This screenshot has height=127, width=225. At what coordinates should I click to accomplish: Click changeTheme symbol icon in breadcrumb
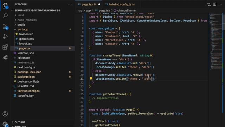[115, 11]
